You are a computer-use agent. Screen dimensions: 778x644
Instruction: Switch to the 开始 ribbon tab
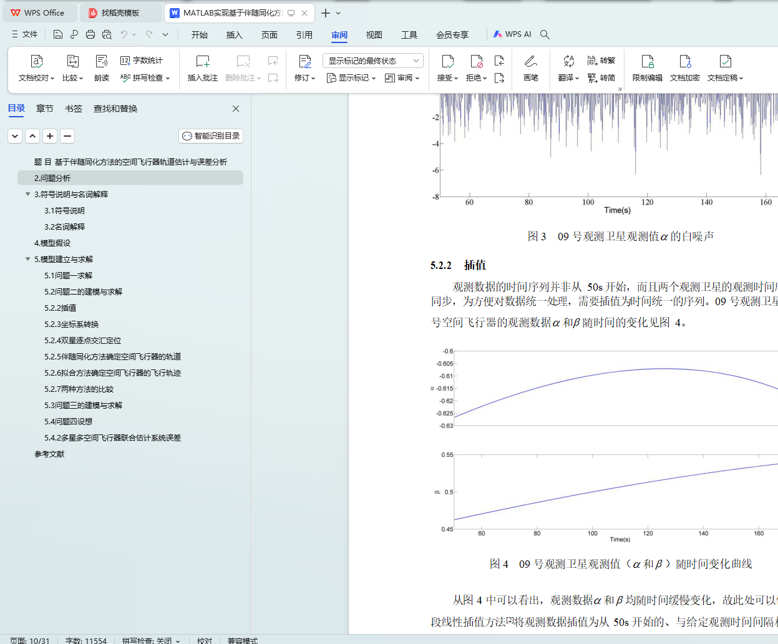click(200, 35)
